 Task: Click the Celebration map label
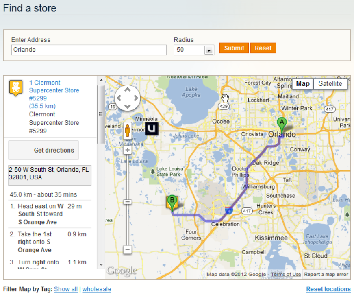(x=225, y=224)
